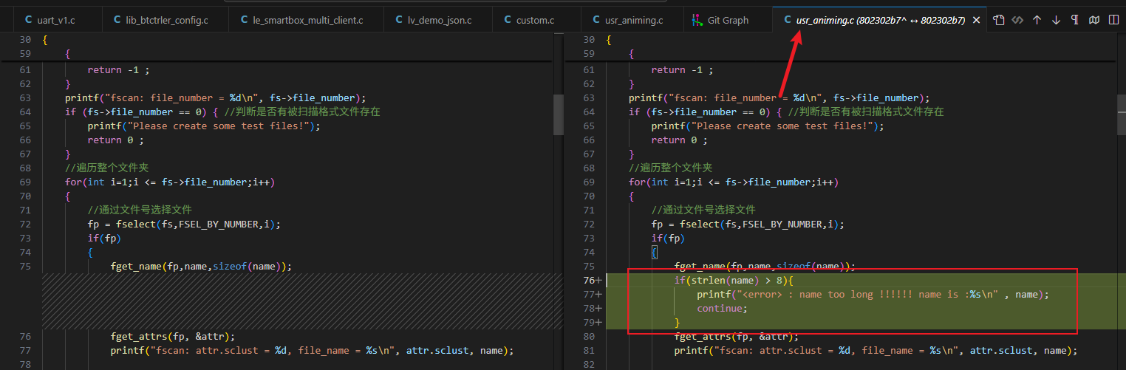This screenshot has height=370, width=1126.
Task: Click the left pane vertical scrollbar thumb
Action: point(559,114)
